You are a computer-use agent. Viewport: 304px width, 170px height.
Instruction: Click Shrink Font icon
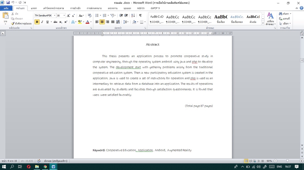point(73,15)
